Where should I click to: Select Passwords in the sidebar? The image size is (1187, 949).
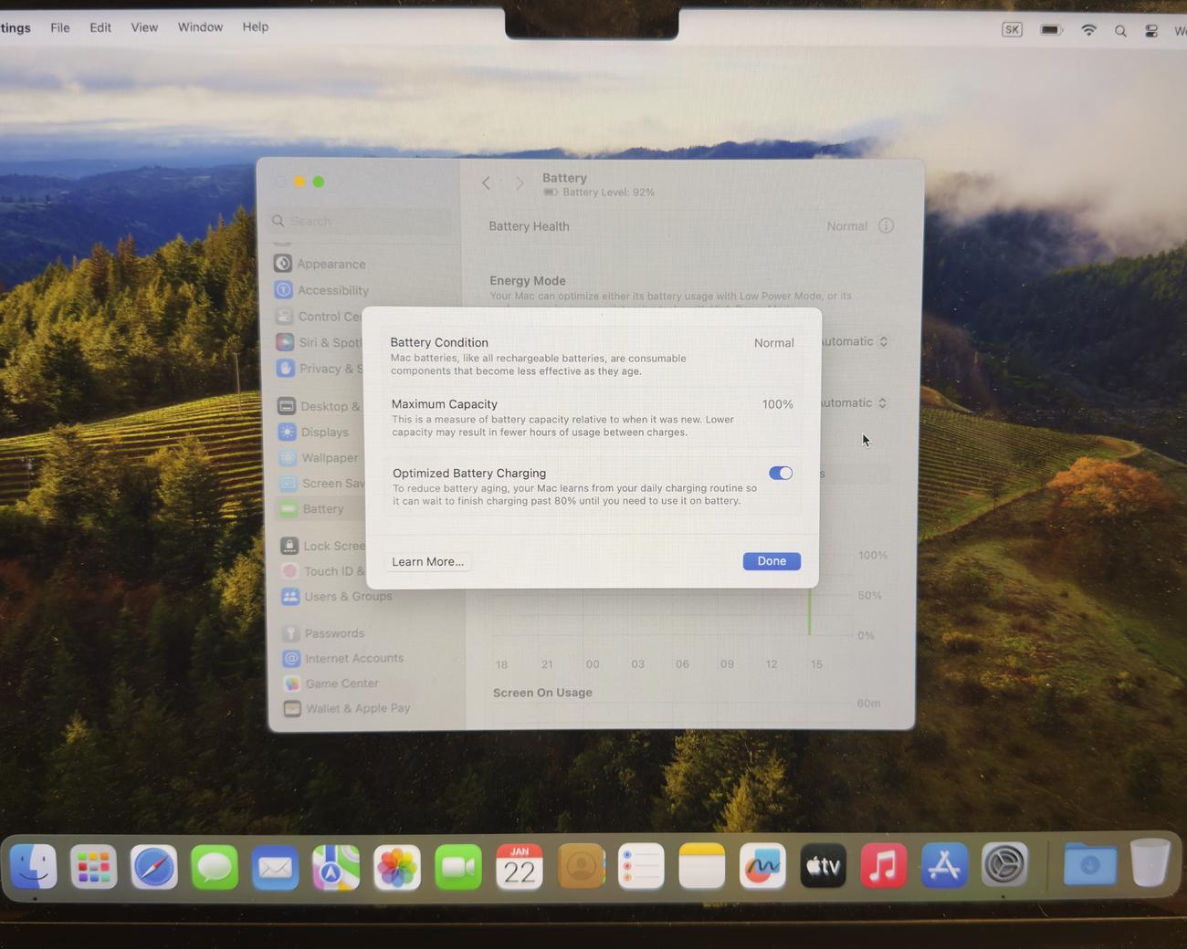point(334,632)
